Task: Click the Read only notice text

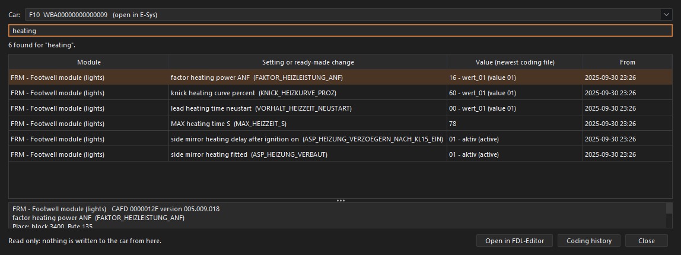Action: (x=85, y=241)
